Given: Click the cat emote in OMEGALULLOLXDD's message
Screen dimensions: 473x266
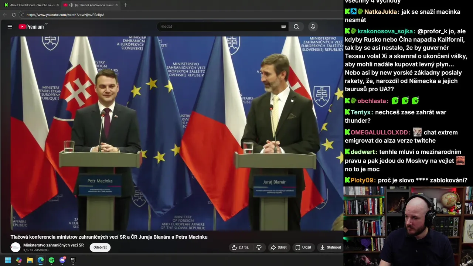Looking at the screenshot, I should coord(417,132).
